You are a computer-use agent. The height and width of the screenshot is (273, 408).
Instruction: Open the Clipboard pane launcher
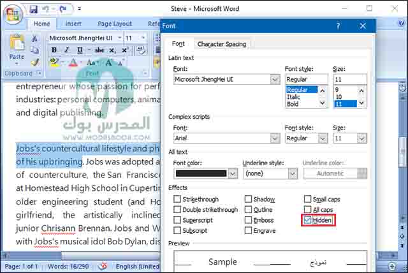[39, 73]
